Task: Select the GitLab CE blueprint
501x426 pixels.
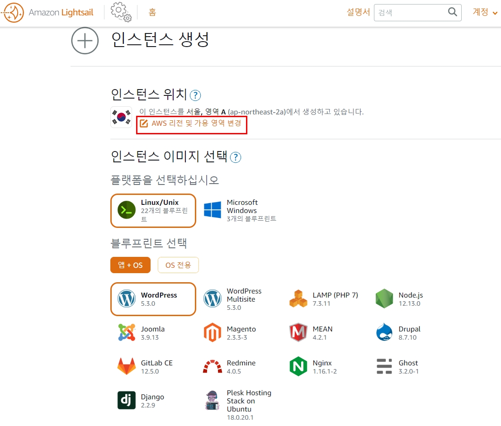Action: (145, 367)
